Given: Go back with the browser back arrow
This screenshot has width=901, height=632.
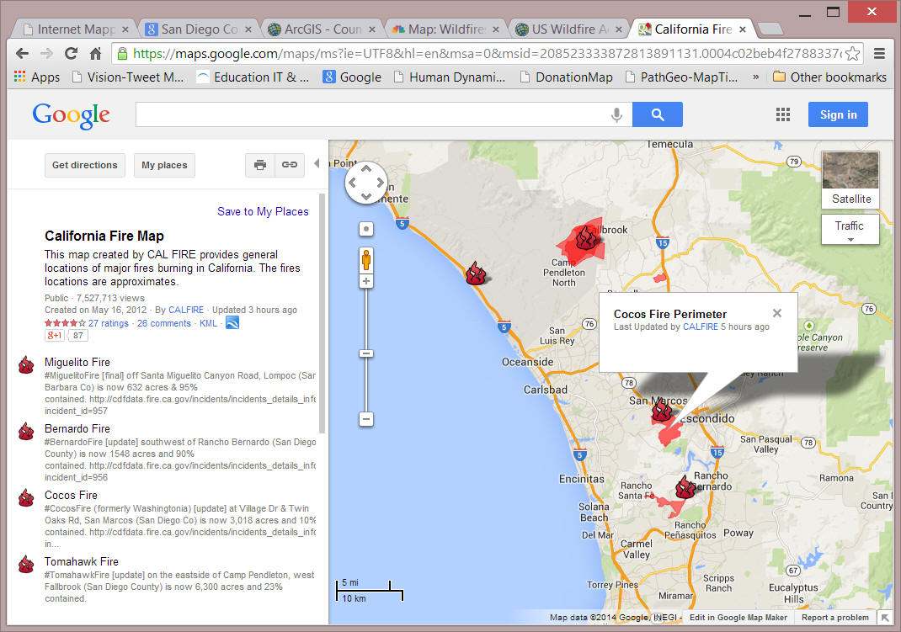Looking at the screenshot, I should click(x=22, y=53).
